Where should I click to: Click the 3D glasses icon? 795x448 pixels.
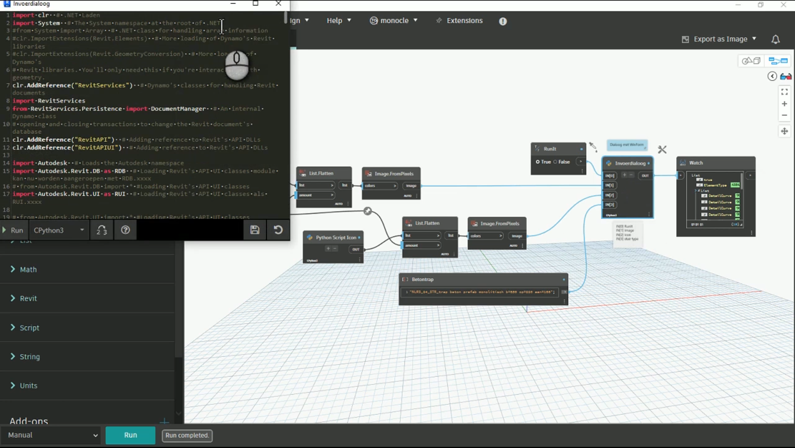tap(786, 76)
